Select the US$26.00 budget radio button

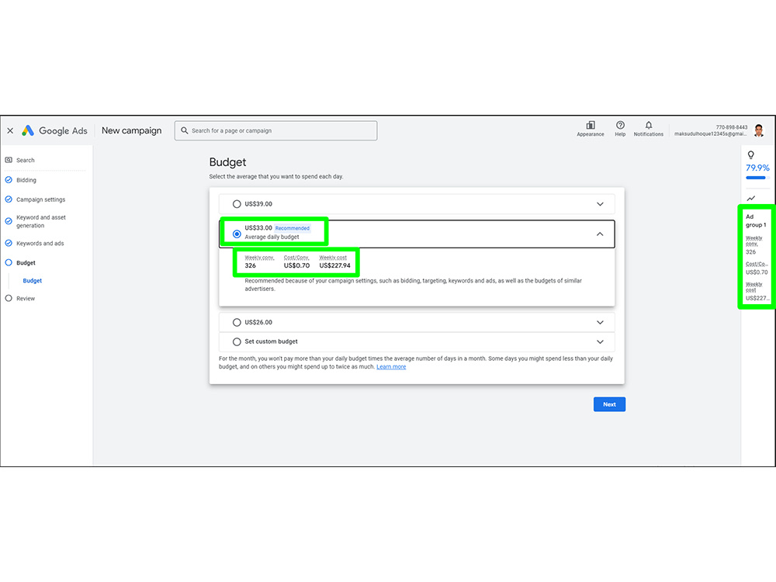(x=237, y=322)
